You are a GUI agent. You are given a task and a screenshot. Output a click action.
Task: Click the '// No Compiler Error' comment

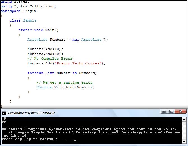tap(50, 59)
